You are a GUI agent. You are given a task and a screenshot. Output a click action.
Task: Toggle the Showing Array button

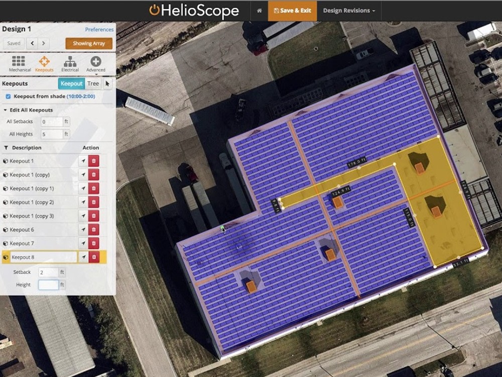coord(89,43)
